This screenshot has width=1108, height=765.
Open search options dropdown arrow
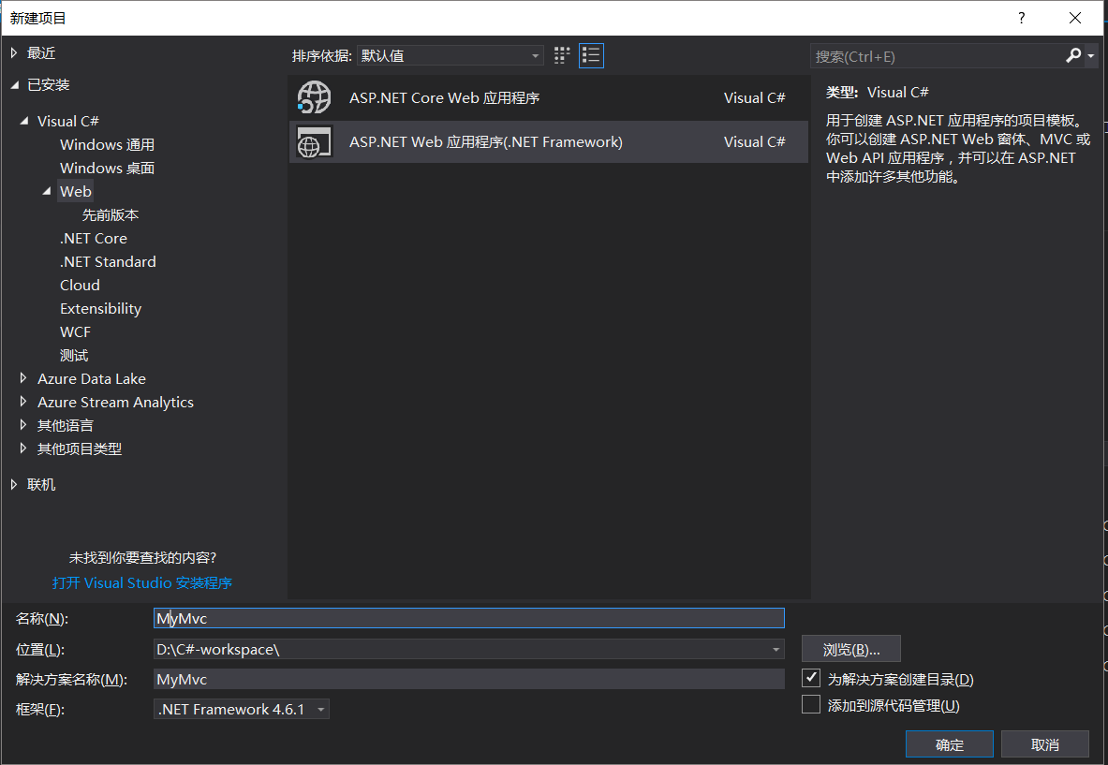pyautogui.click(x=1091, y=56)
